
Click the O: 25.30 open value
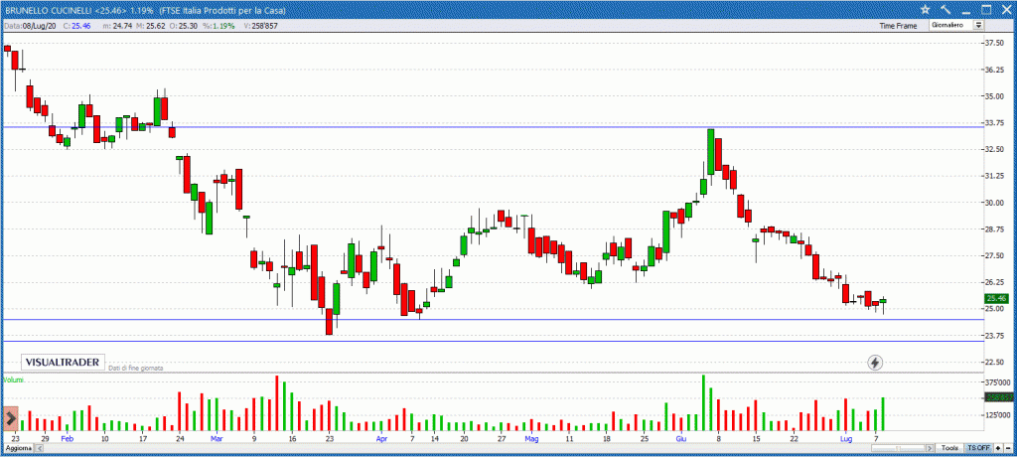[184, 25]
